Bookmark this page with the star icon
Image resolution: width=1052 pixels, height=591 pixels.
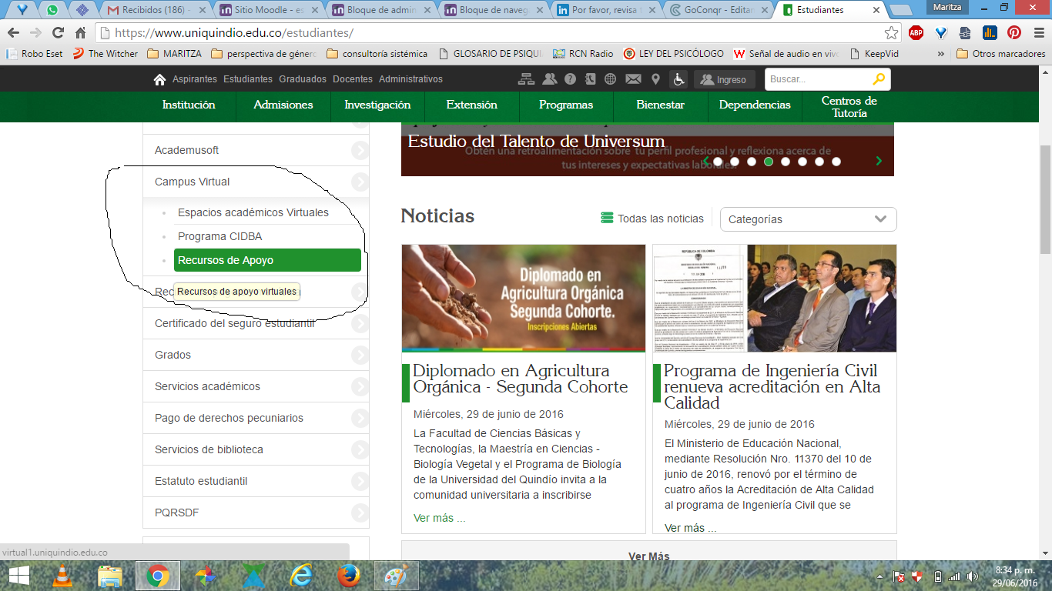click(891, 33)
